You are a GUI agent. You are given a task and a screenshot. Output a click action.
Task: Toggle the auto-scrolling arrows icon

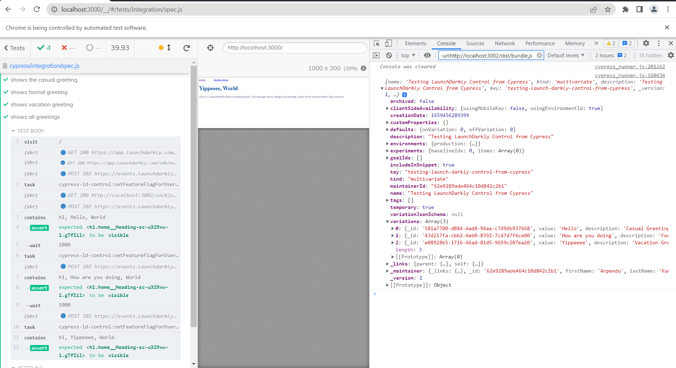[x=169, y=47]
